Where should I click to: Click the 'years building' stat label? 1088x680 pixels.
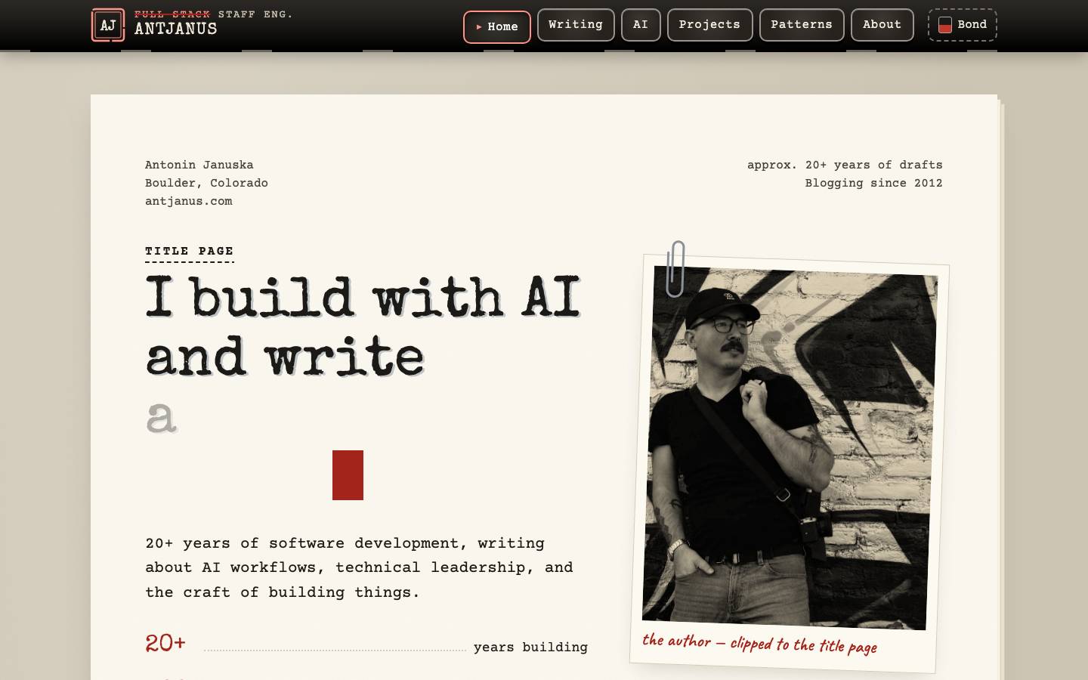[x=530, y=648]
